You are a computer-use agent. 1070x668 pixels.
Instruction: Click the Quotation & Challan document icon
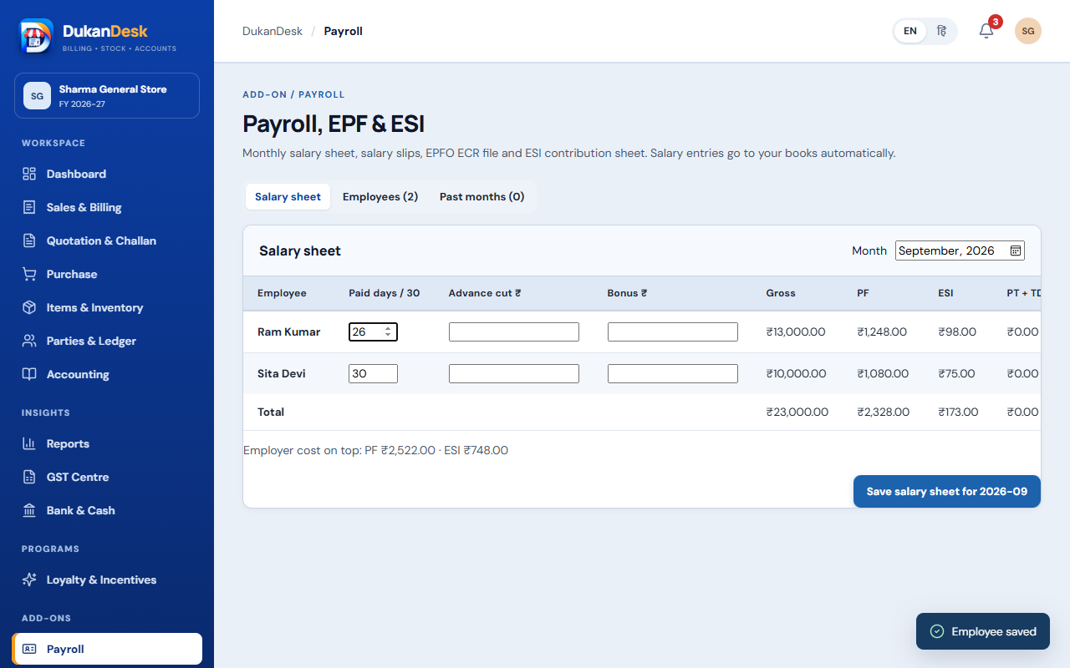[x=29, y=240]
